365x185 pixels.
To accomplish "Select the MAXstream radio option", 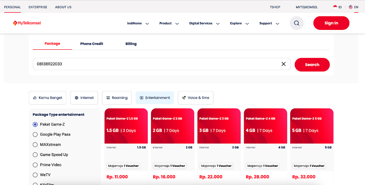I will (x=35, y=145).
